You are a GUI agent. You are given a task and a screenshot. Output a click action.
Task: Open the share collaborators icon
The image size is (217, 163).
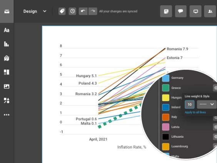[x=210, y=11]
